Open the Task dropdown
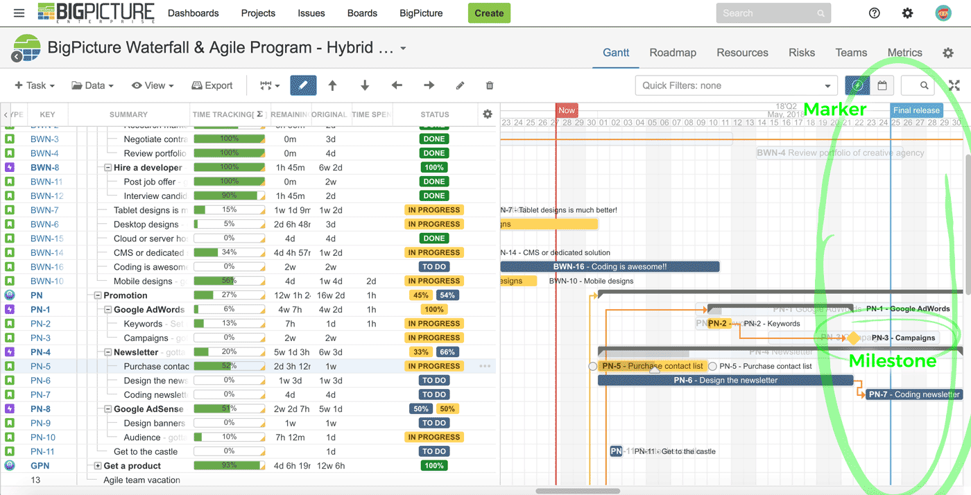This screenshot has height=495, width=971. [35, 85]
